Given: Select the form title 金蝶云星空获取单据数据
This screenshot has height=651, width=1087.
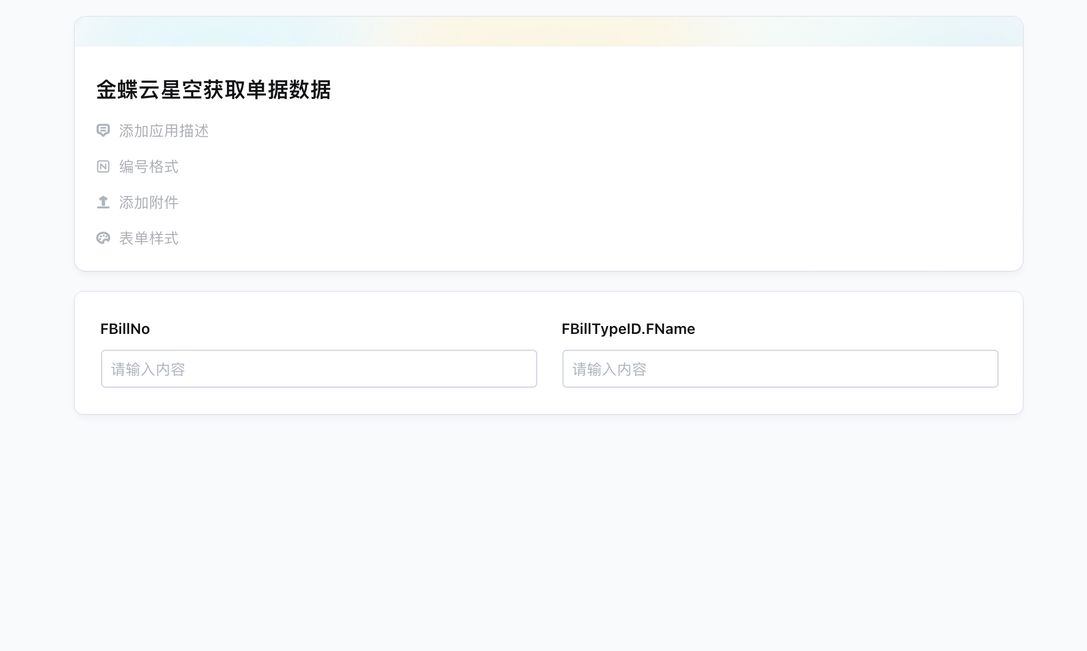Looking at the screenshot, I should click(214, 90).
